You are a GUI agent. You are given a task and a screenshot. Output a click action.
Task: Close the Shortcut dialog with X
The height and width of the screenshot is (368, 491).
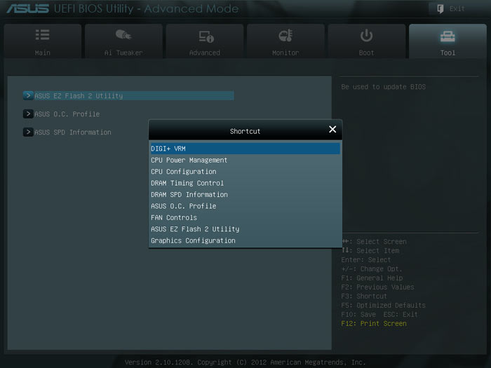point(332,129)
